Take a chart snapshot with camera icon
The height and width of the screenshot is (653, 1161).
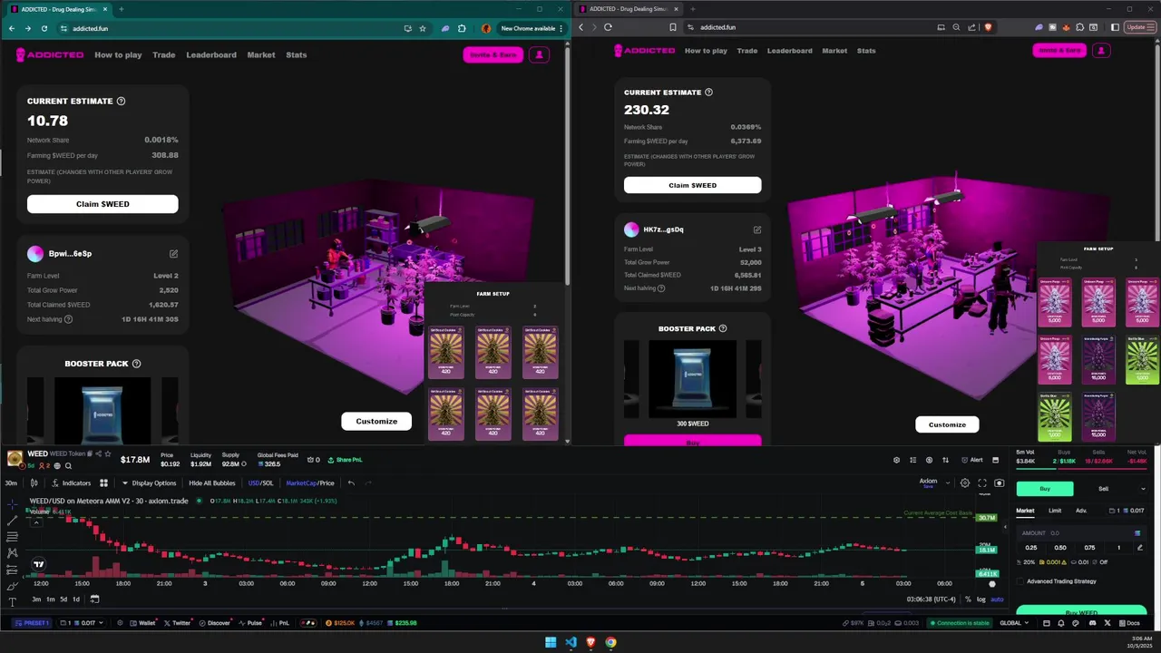tap(998, 483)
